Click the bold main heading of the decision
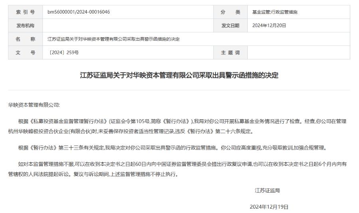The height and width of the screenshot is (213, 359). 179,75
